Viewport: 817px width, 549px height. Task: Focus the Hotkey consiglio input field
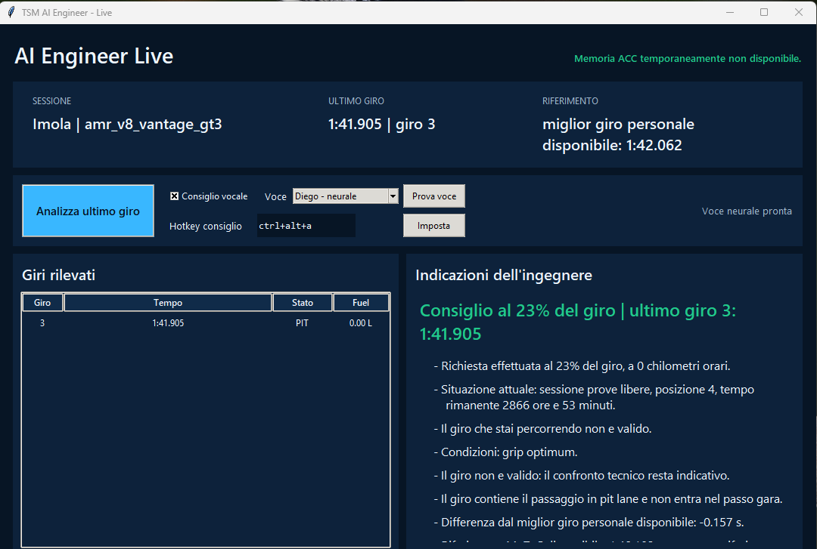306,226
